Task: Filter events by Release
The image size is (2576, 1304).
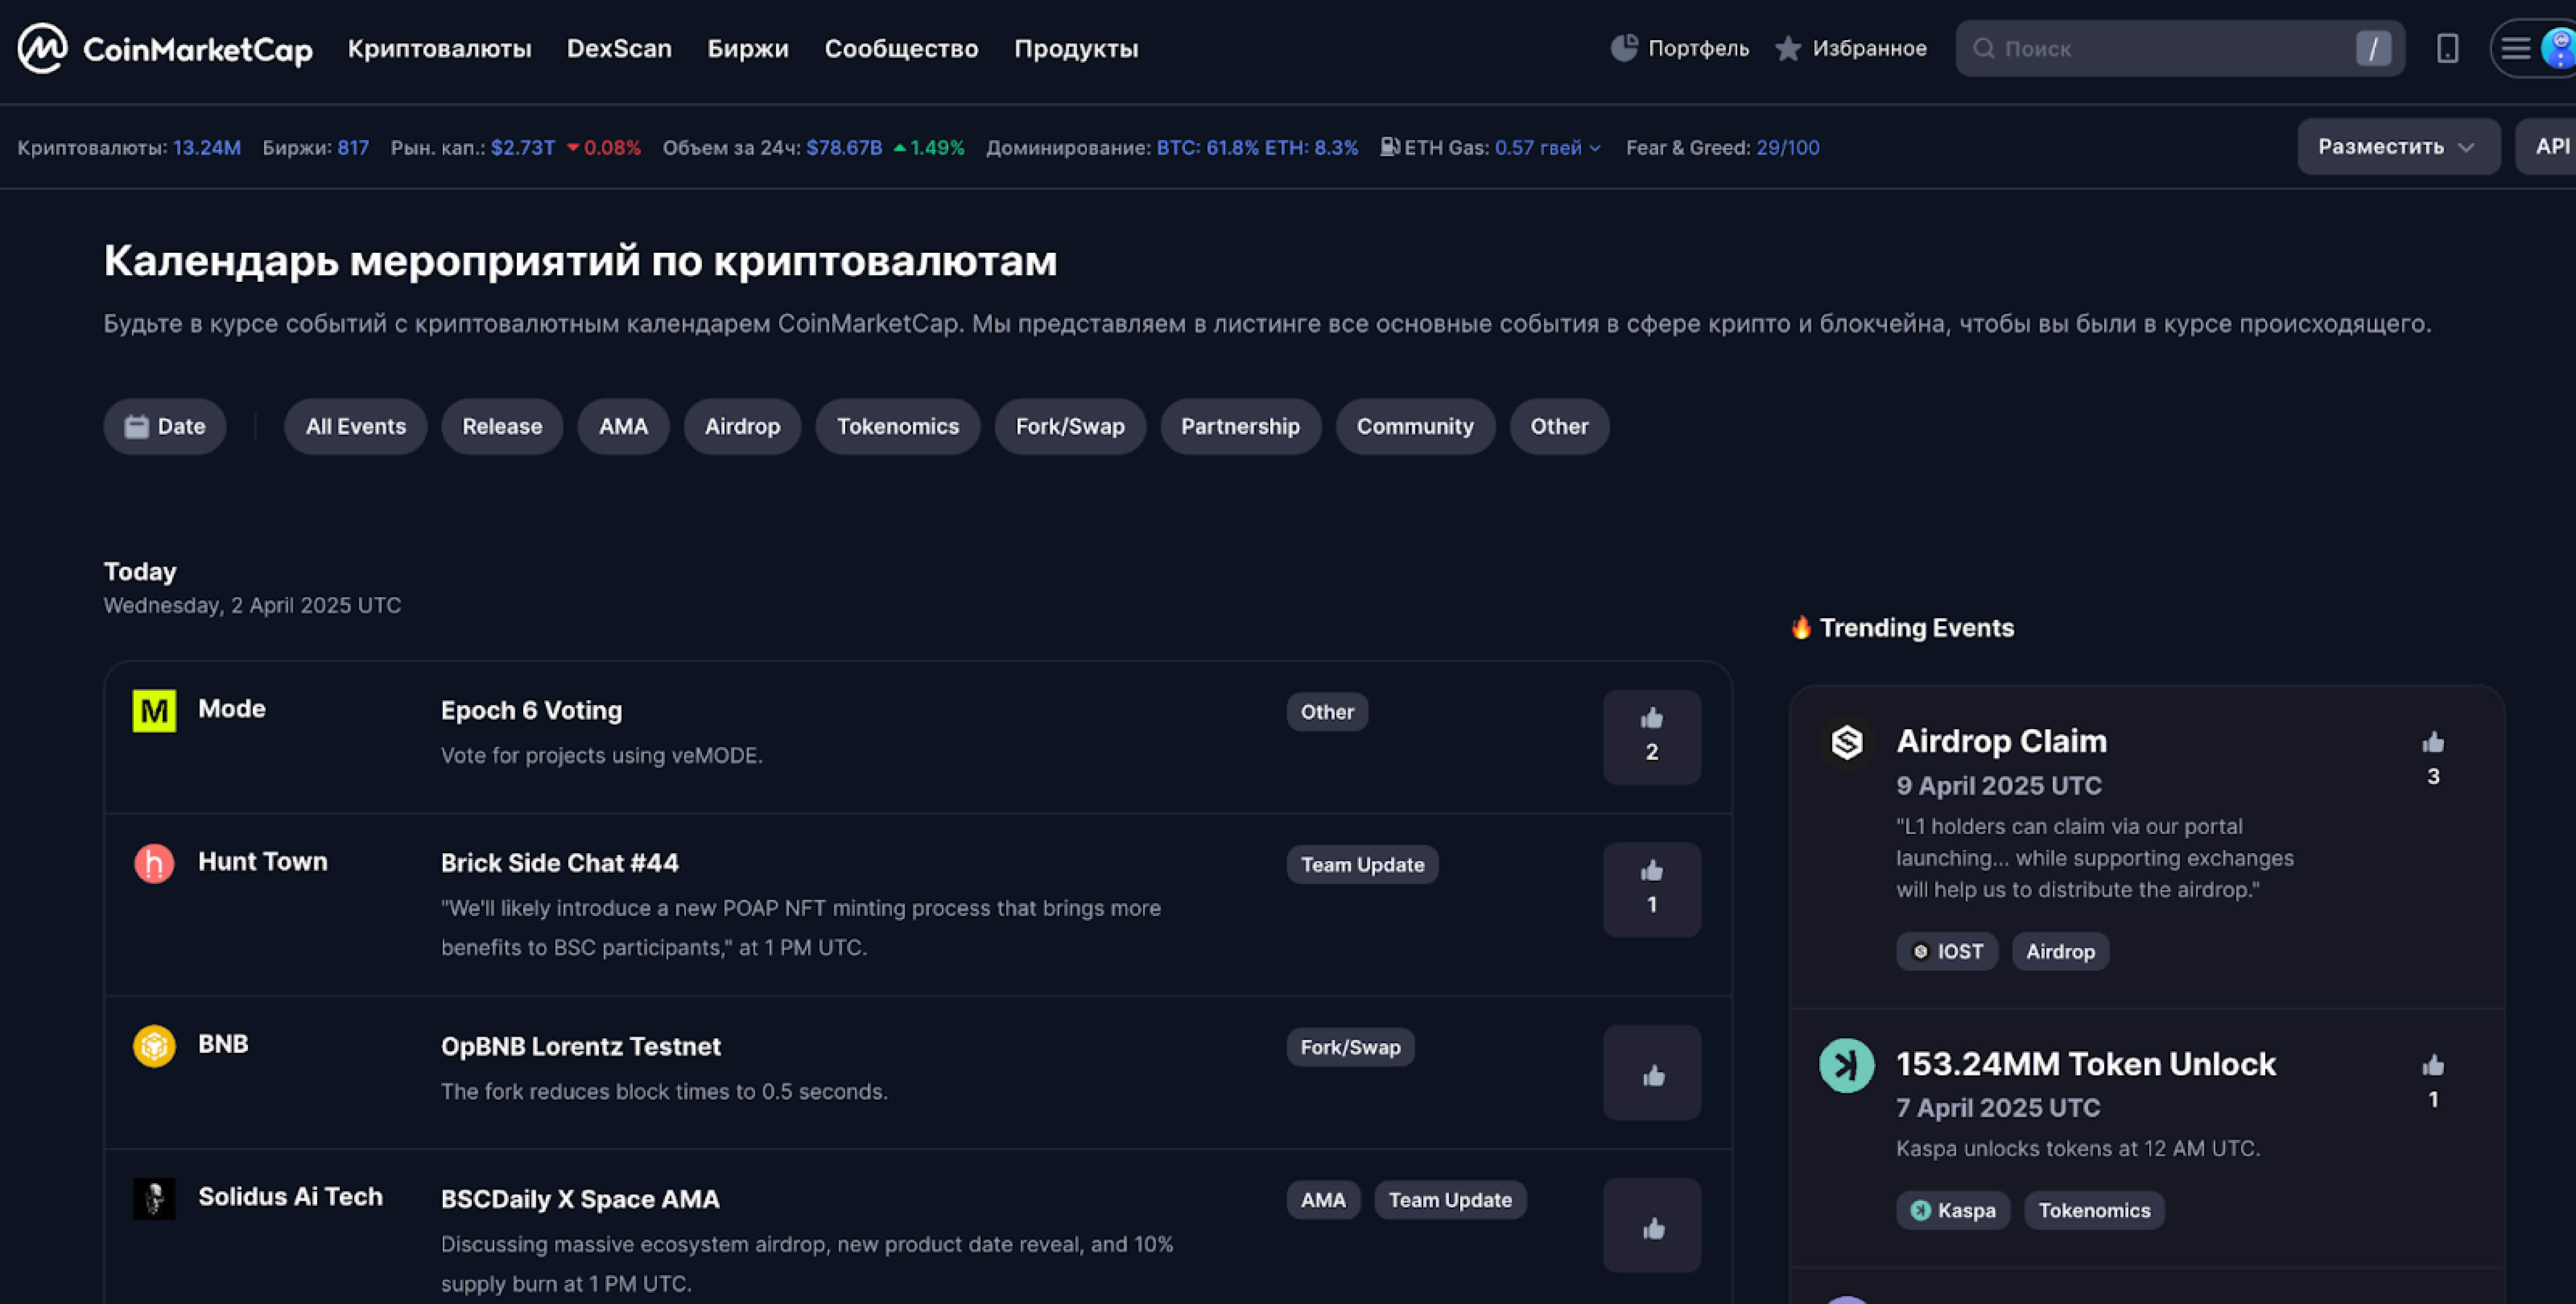Action: 502,427
